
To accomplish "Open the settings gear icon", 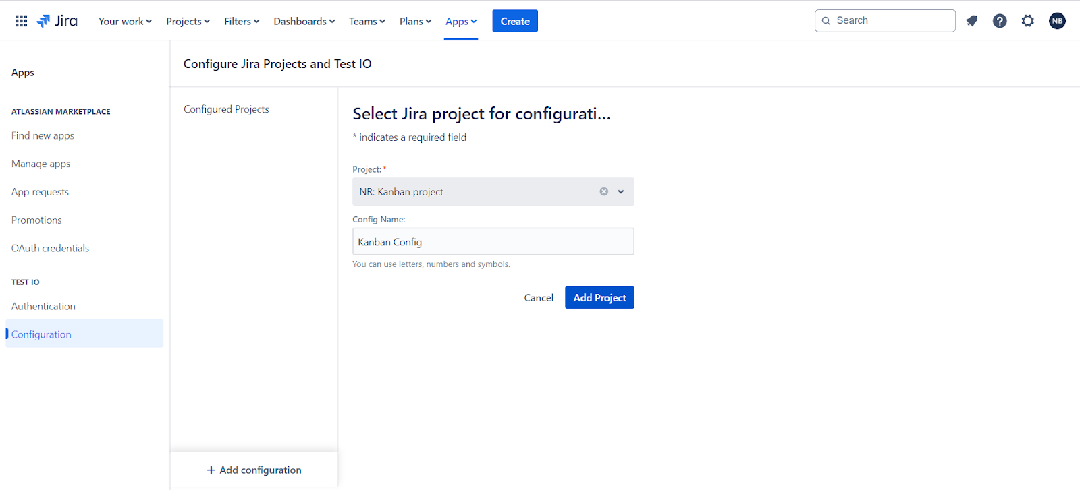I will [x=1028, y=21].
